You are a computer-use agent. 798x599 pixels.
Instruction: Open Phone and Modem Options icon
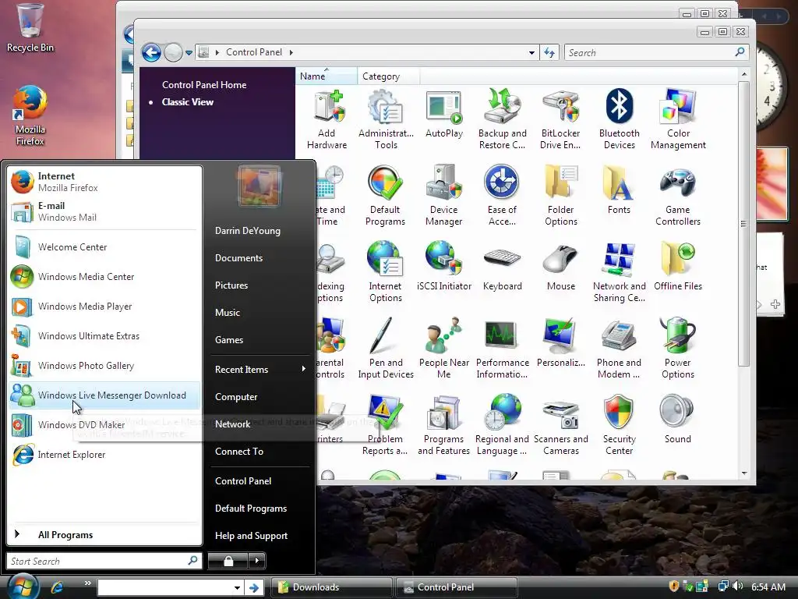pos(619,349)
